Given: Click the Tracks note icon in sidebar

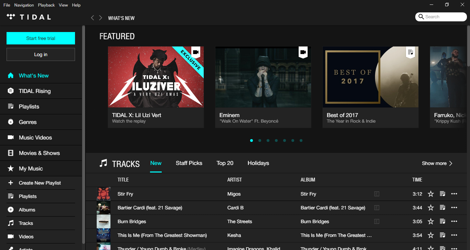Looking at the screenshot, I should [11, 223].
